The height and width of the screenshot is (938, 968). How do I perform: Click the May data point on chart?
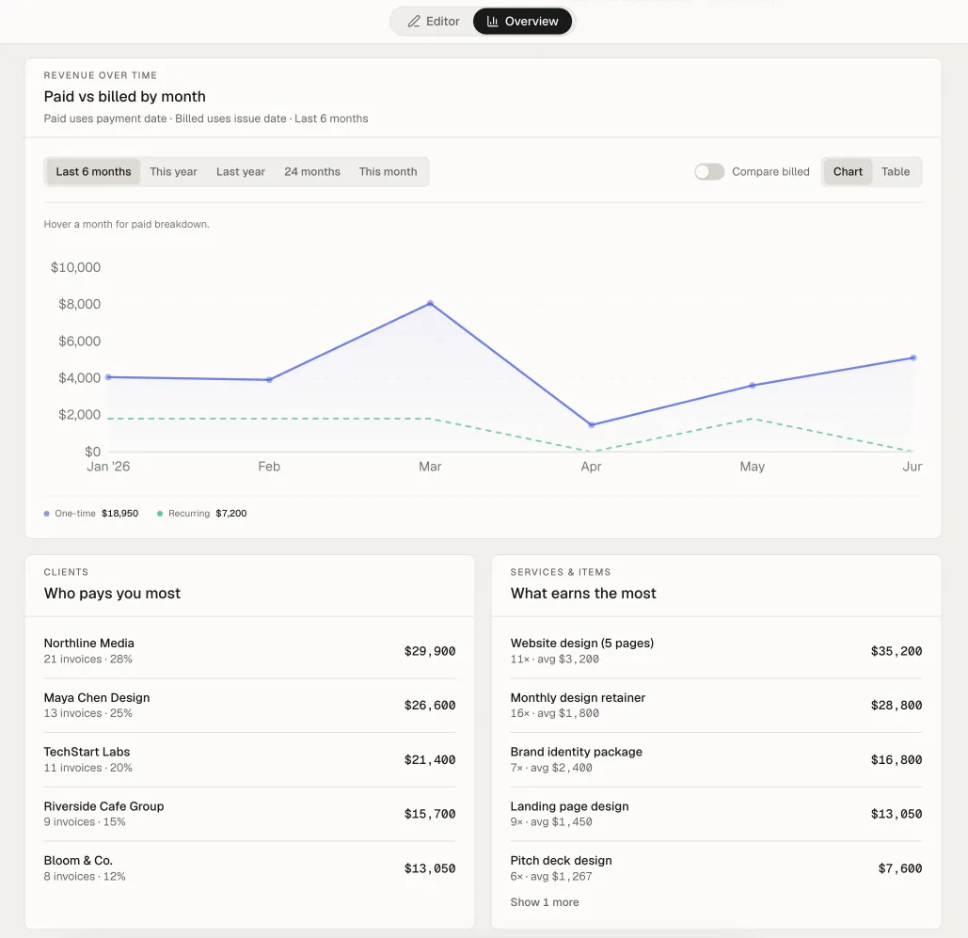coord(752,386)
